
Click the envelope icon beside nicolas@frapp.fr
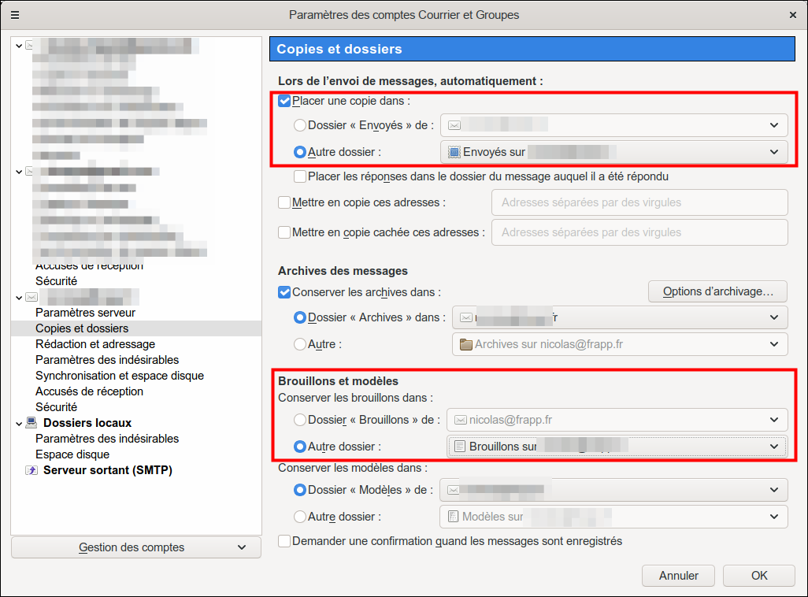coord(461,420)
